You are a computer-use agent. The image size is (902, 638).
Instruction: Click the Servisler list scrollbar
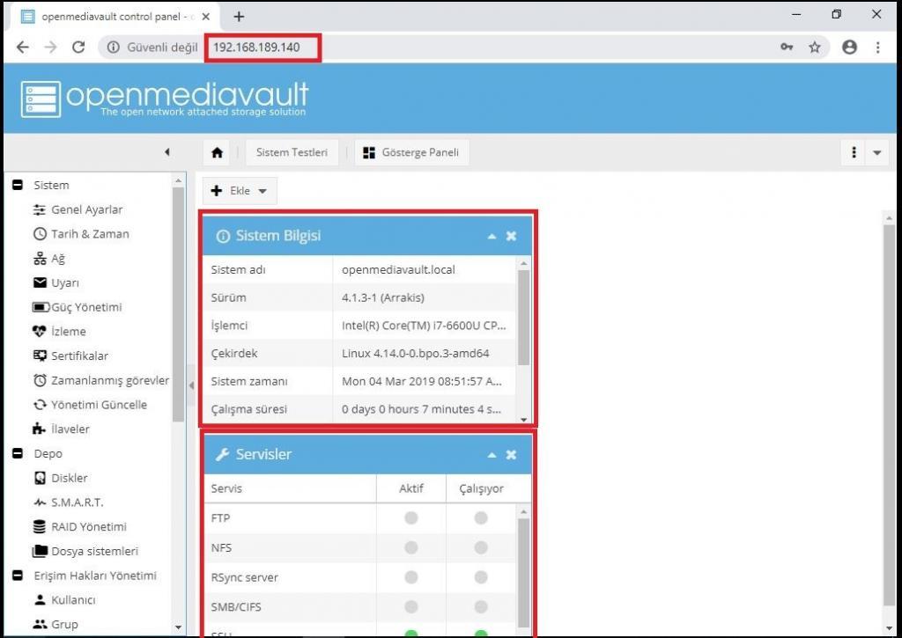(x=523, y=573)
